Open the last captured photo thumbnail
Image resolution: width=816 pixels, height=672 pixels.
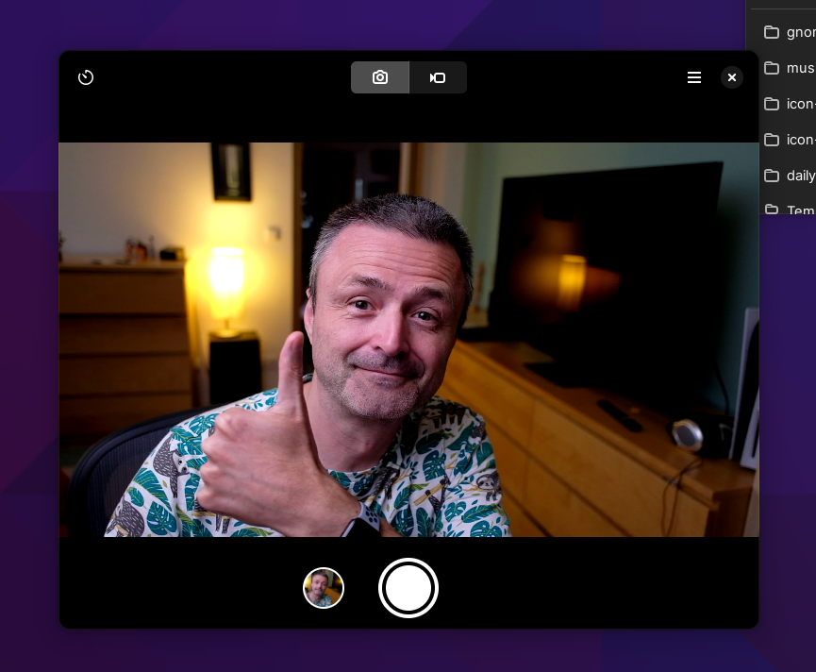coord(324,588)
